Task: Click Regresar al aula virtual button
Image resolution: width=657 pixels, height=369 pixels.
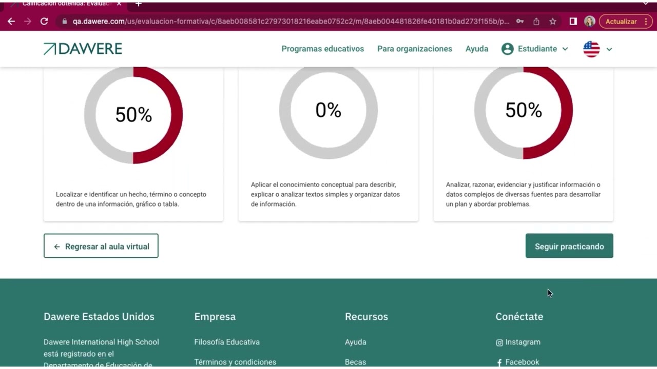Action: tap(101, 246)
